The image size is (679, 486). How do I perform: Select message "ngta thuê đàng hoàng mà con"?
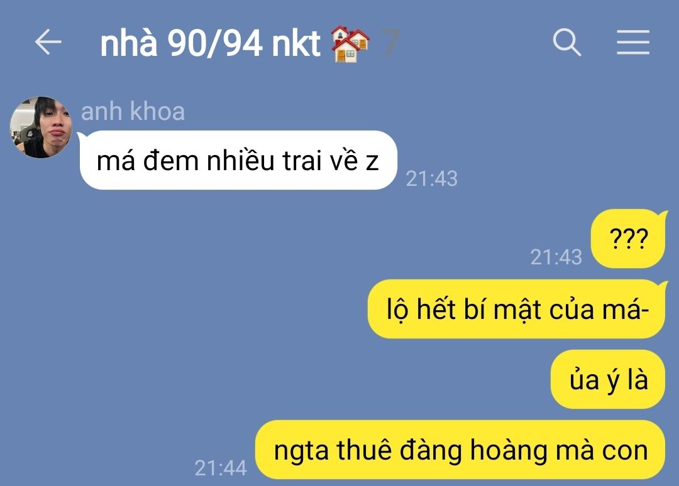pos(460,450)
